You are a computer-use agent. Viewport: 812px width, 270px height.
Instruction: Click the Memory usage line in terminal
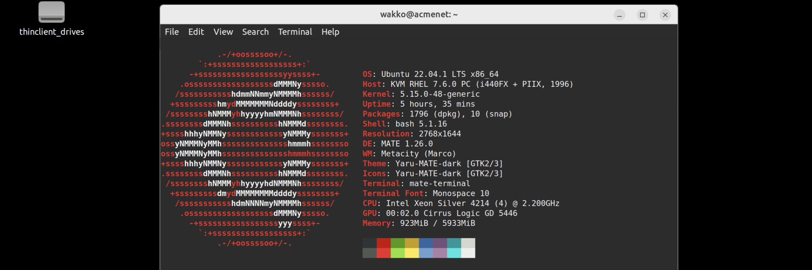419,223
